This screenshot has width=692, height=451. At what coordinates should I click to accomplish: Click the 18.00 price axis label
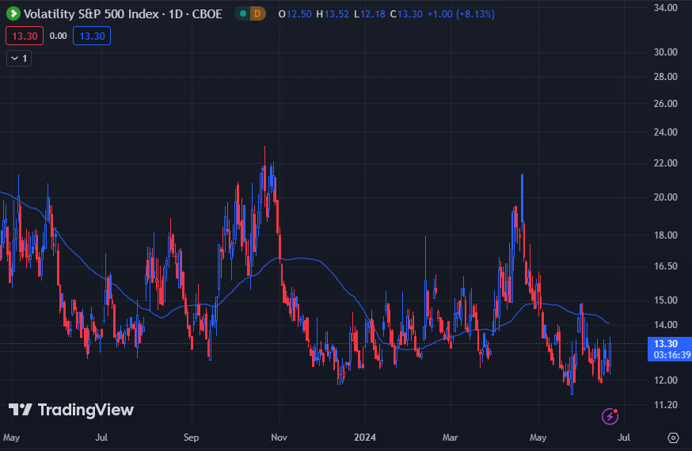[666, 235]
